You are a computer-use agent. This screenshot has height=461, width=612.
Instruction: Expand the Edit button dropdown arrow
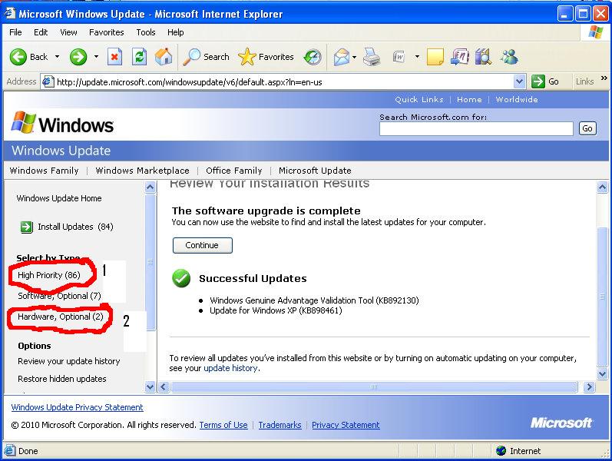pos(417,57)
